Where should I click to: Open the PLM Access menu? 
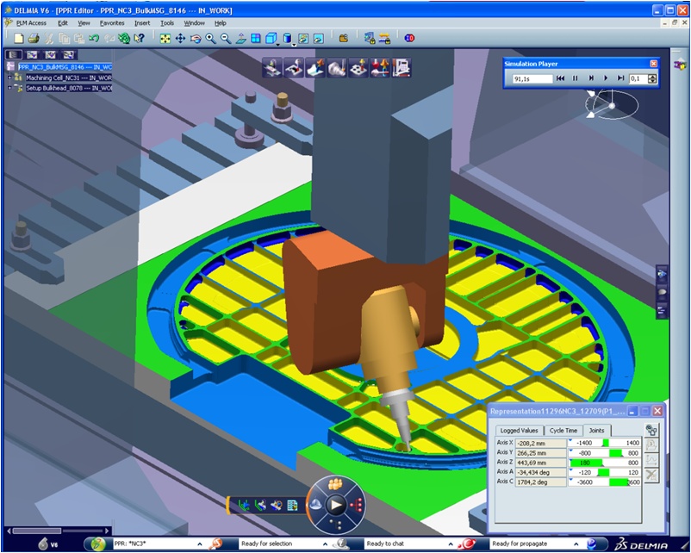pos(31,23)
